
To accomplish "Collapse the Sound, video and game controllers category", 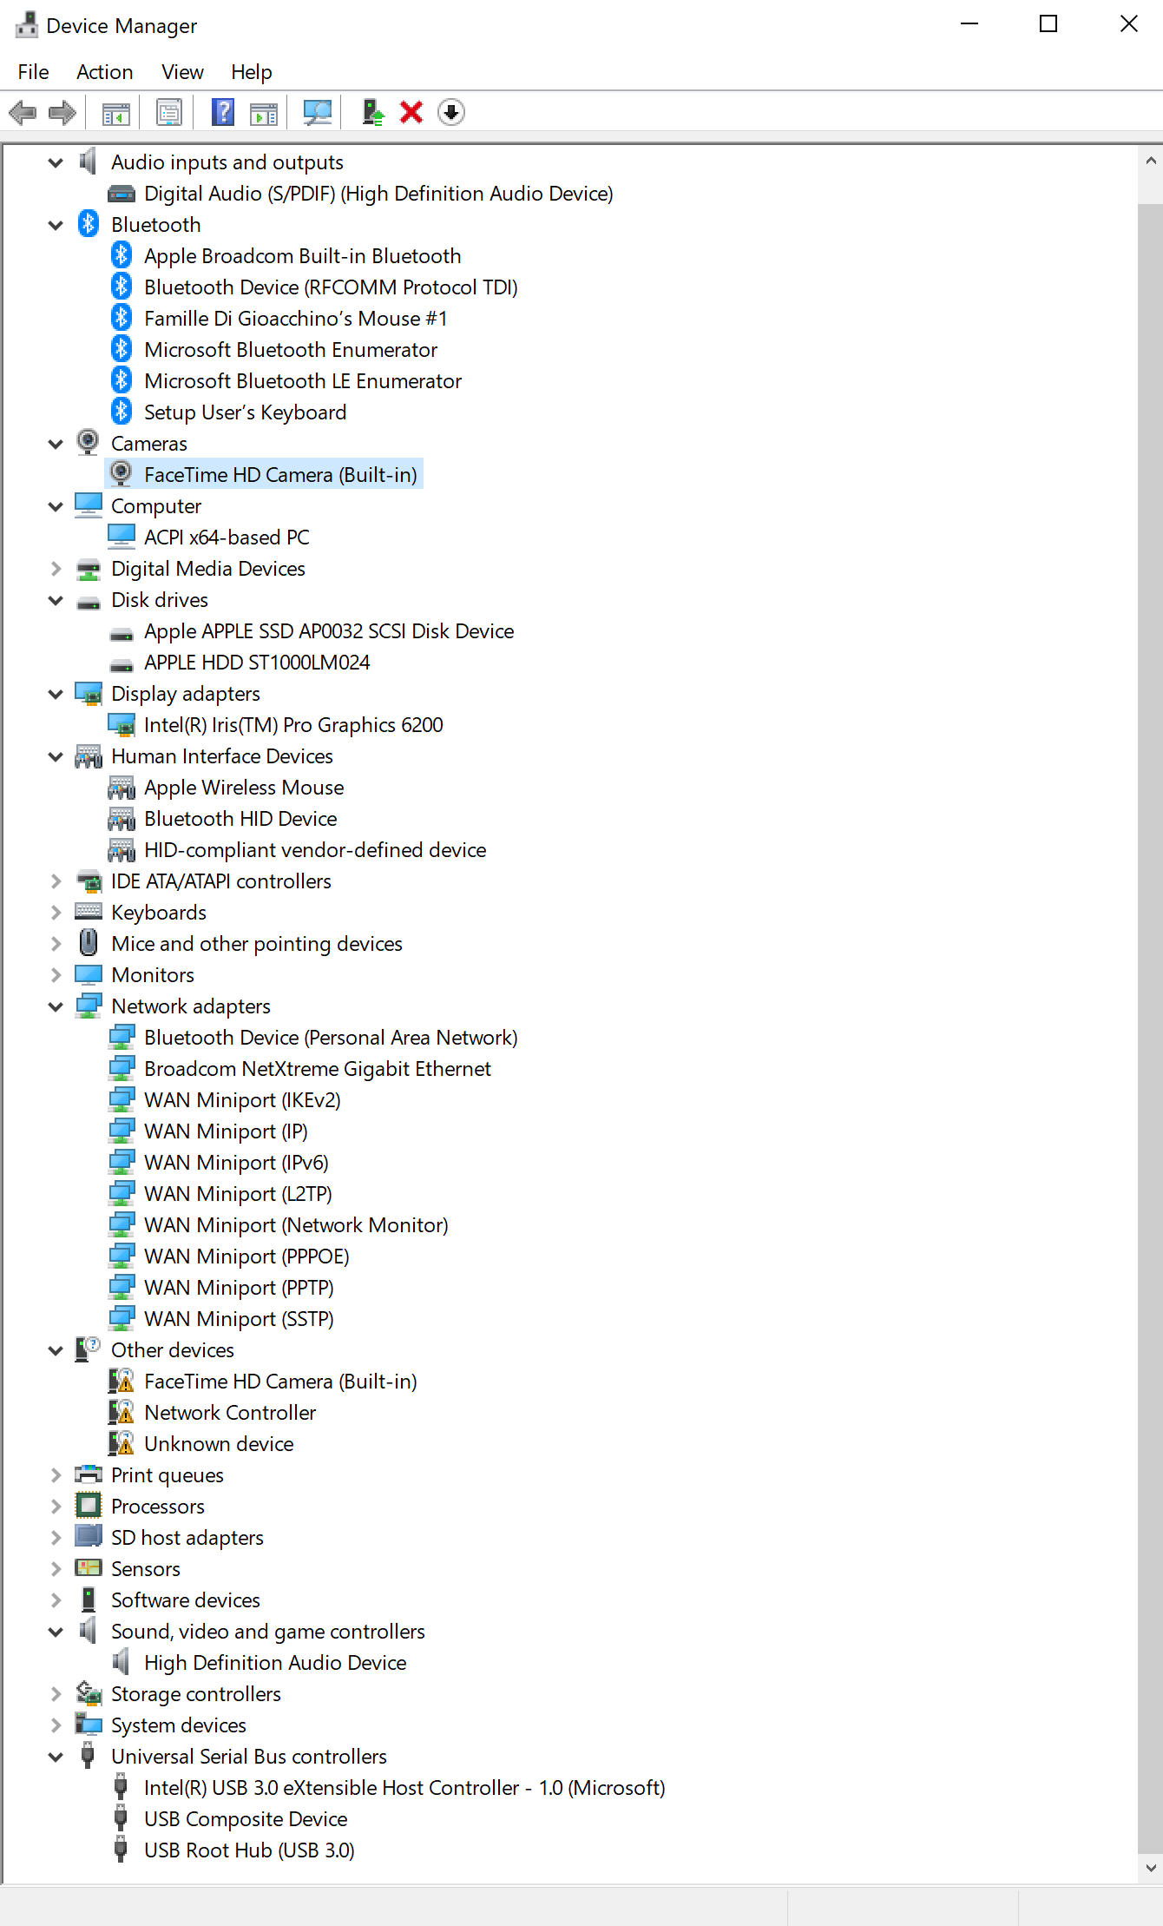I will click(x=56, y=1632).
